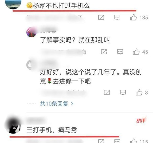Image resolution: width=153 pixels, height=143 pixels.
Task: Open comment box for 了解事实吗 reply
Action: (120, 52)
